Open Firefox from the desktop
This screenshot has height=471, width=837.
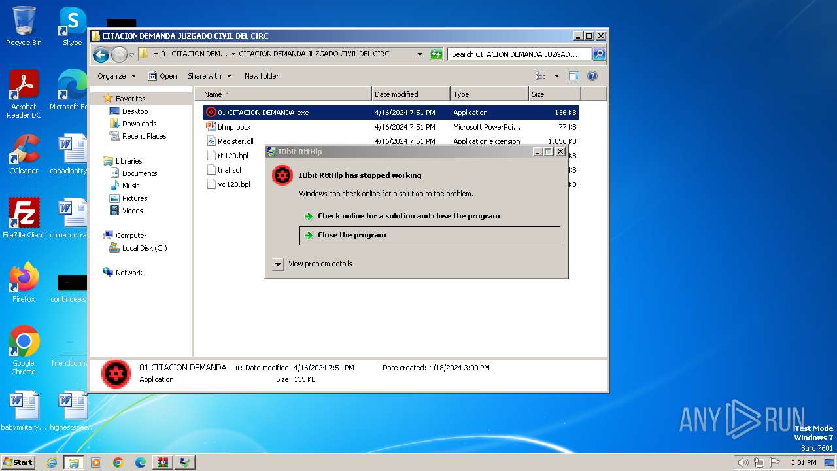point(24,282)
